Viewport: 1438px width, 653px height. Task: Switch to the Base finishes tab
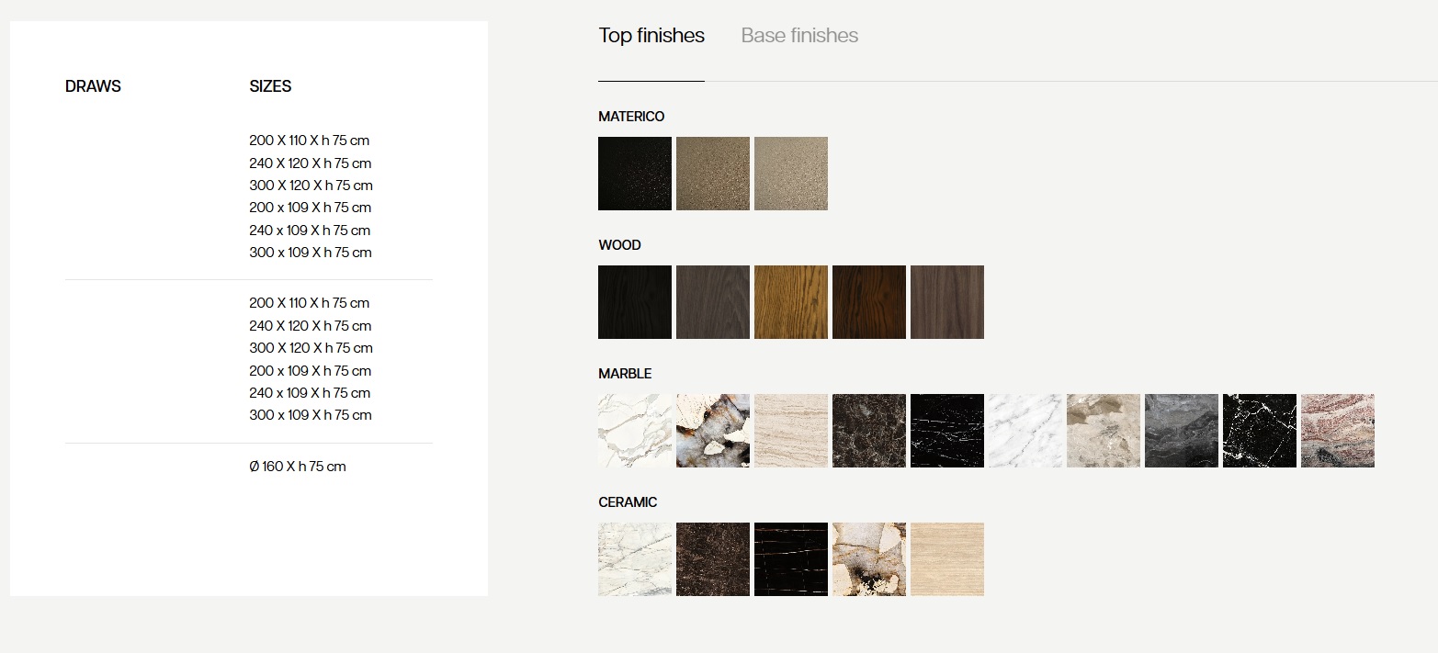(799, 36)
